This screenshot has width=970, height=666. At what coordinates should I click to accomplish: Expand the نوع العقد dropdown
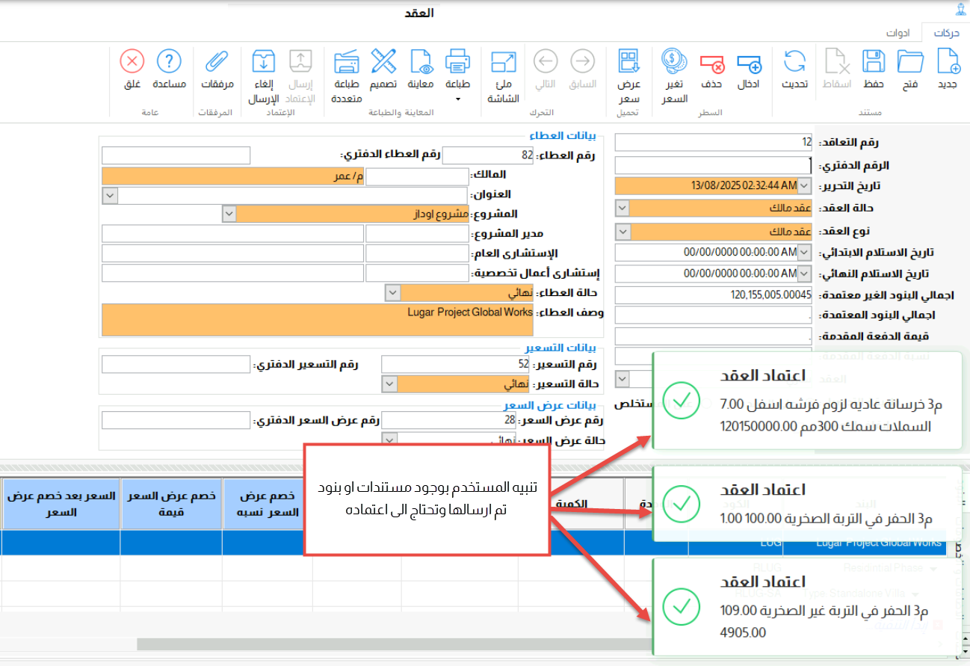621,231
